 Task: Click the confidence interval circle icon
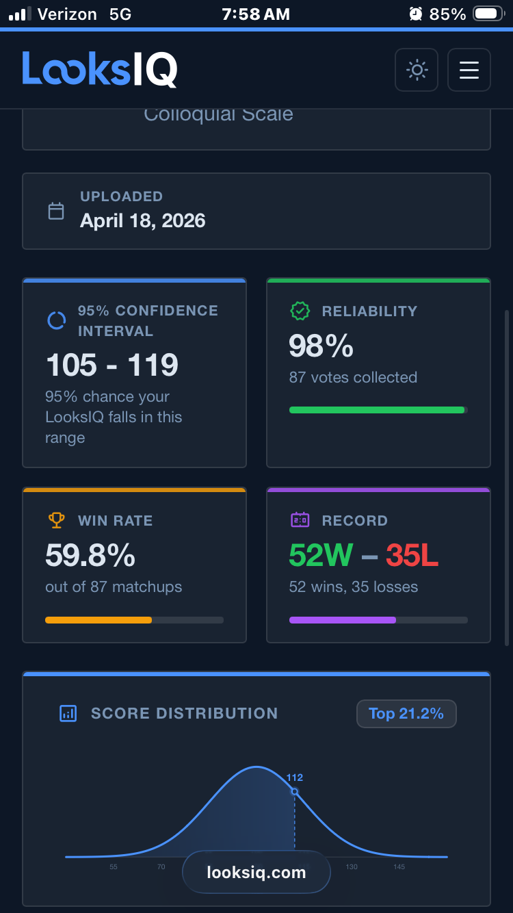(x=56, y=320)
